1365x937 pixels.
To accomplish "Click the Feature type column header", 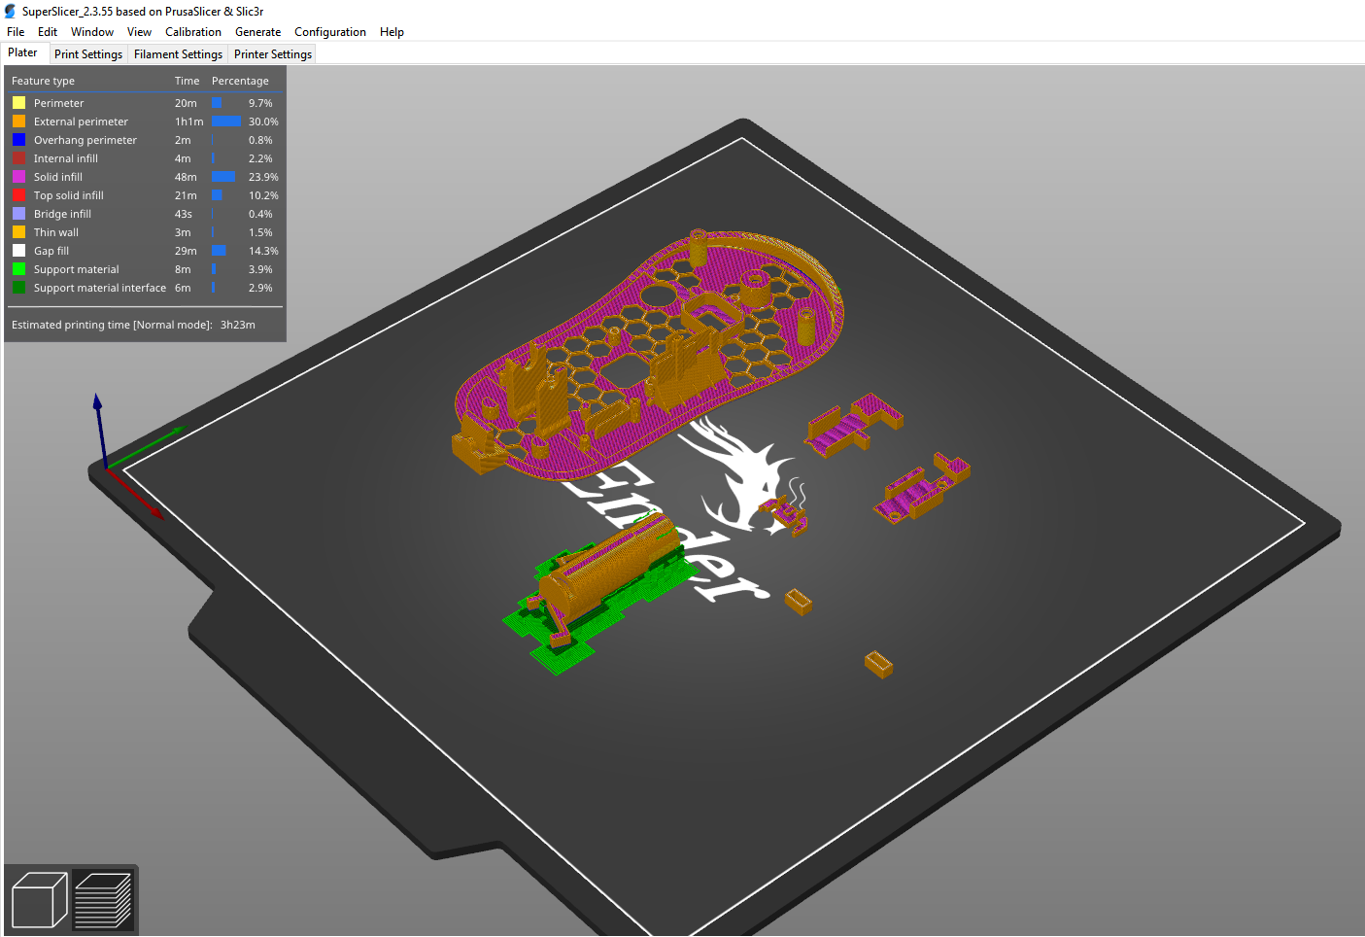I will click(43, 82).
